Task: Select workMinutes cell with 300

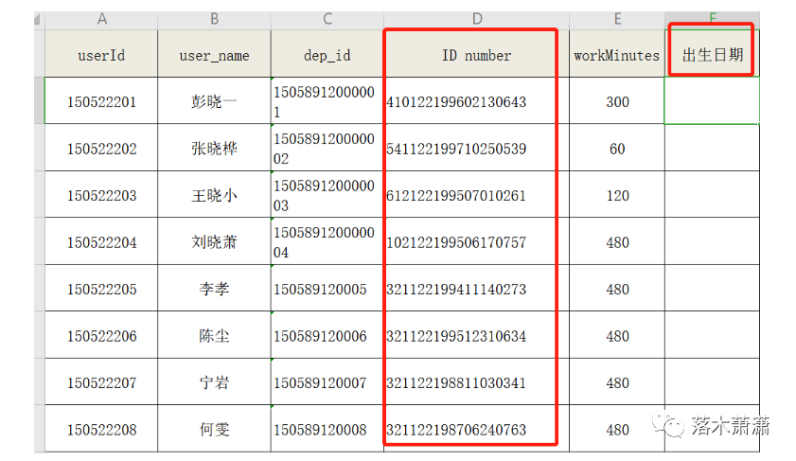Action: [617, 100]
